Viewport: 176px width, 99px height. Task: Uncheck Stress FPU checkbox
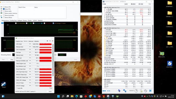tap(4, 9)
